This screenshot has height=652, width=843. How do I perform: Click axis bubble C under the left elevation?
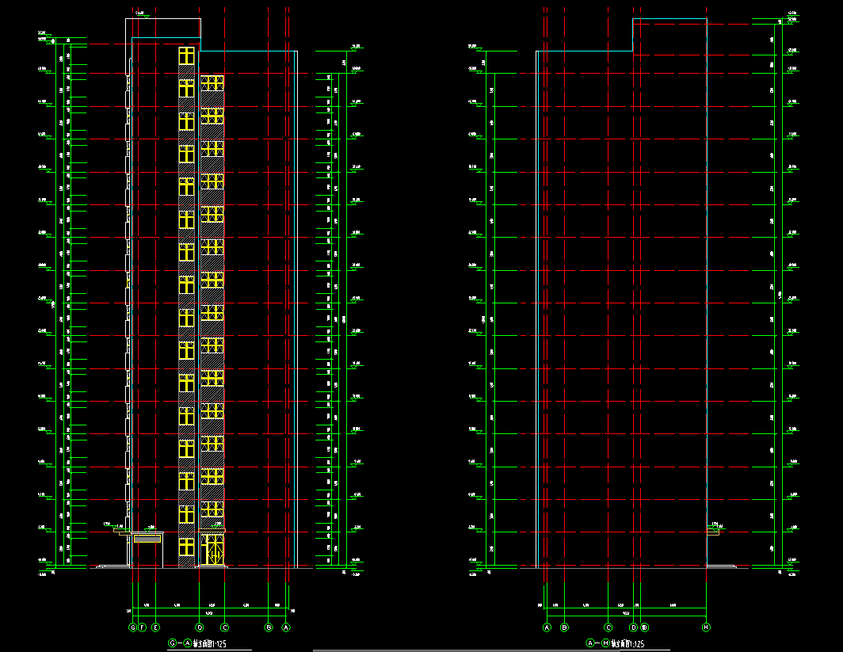click(224, 627)
